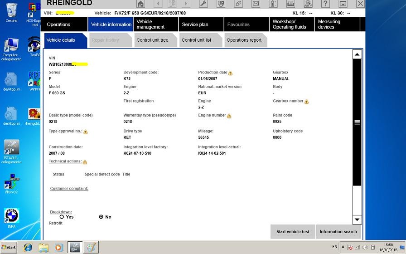
Task: Switch to the Operations report tab
Action: pos(246,40)
